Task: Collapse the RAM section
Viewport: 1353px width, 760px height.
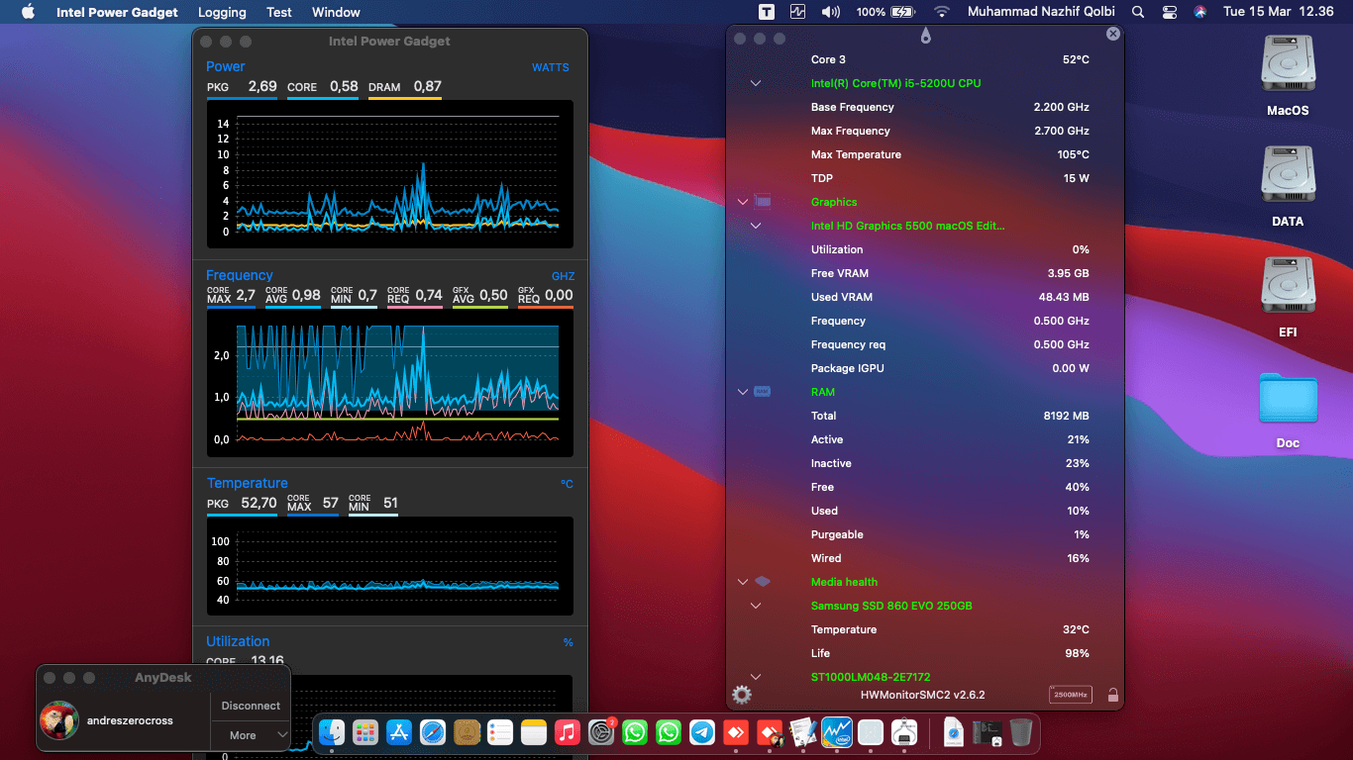Action: [742, 392]
